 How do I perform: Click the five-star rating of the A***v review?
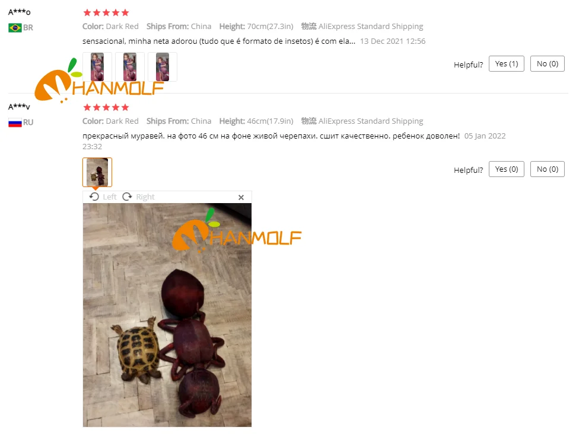coord(106,107)
